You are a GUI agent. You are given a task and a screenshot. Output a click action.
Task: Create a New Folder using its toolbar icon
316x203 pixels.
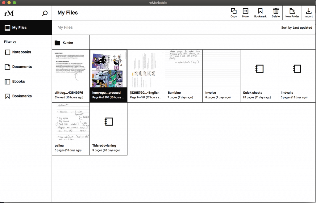pos(292,12)
